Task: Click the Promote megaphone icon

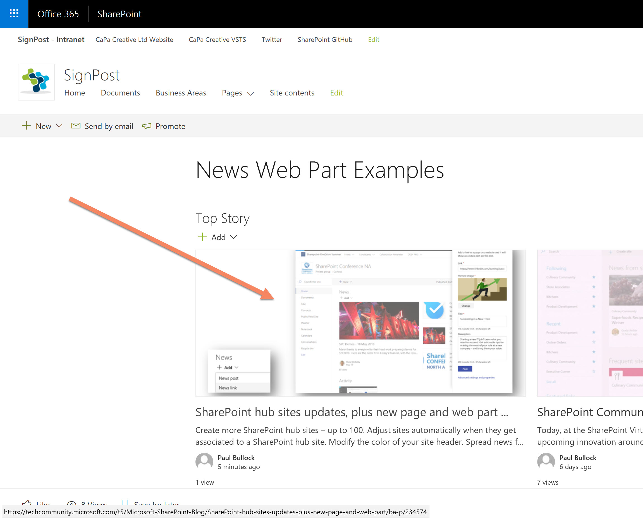Action: point(147,126)
